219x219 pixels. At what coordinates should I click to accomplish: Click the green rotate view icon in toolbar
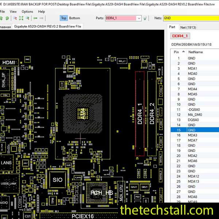[x=7, y=18]
